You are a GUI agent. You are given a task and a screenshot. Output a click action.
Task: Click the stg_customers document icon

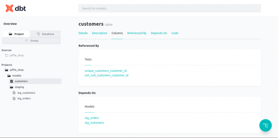pos(14,93)
